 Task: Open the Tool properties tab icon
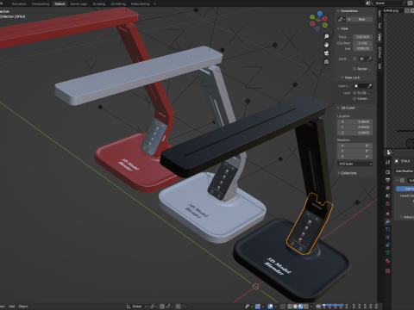coord(387,162)
